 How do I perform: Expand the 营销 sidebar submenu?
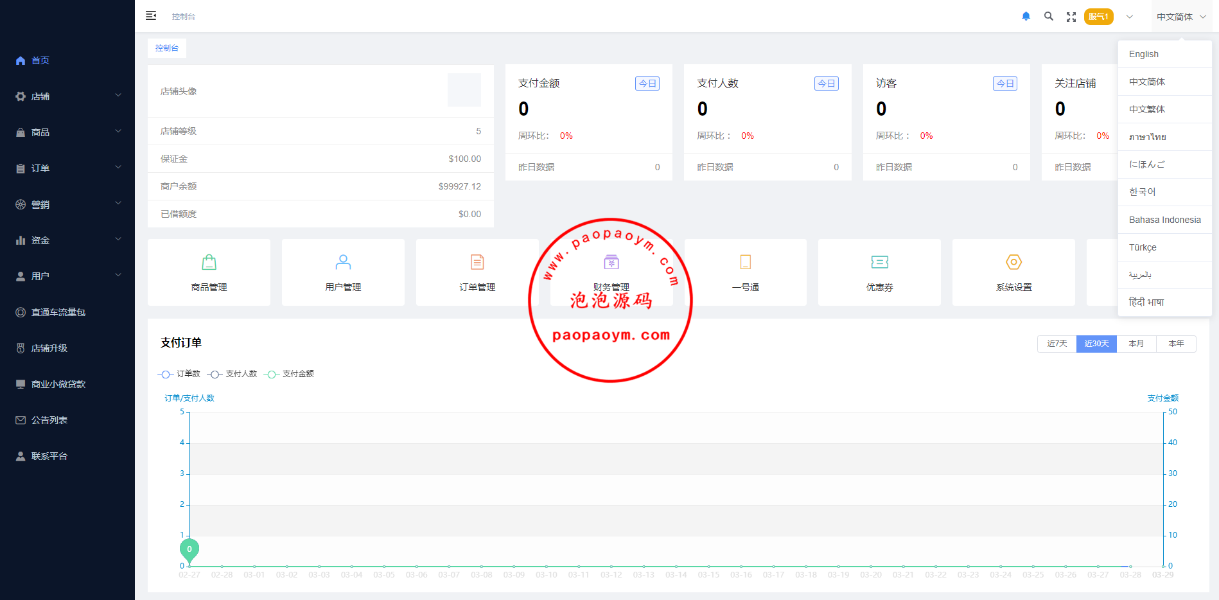tap(67, 204)
